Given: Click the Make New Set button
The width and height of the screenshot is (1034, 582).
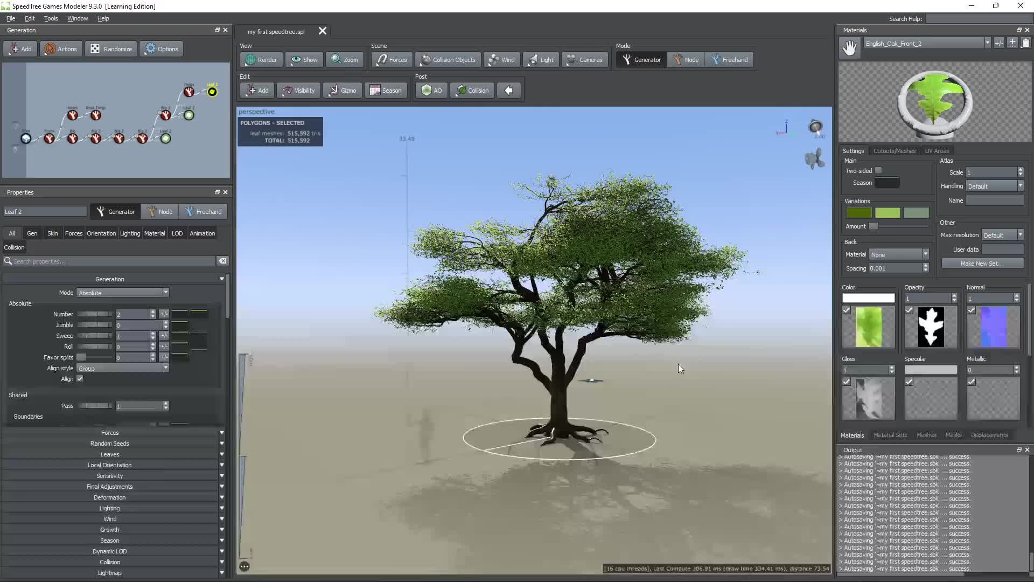Looking at the screenshot, I should [982, 263].
